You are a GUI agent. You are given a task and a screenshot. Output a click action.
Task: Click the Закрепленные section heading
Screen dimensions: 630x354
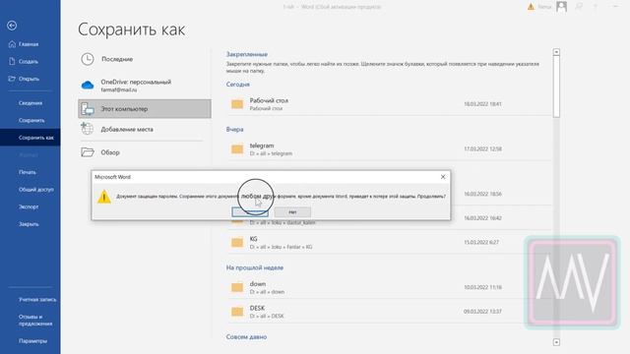(x=247, y=54)
